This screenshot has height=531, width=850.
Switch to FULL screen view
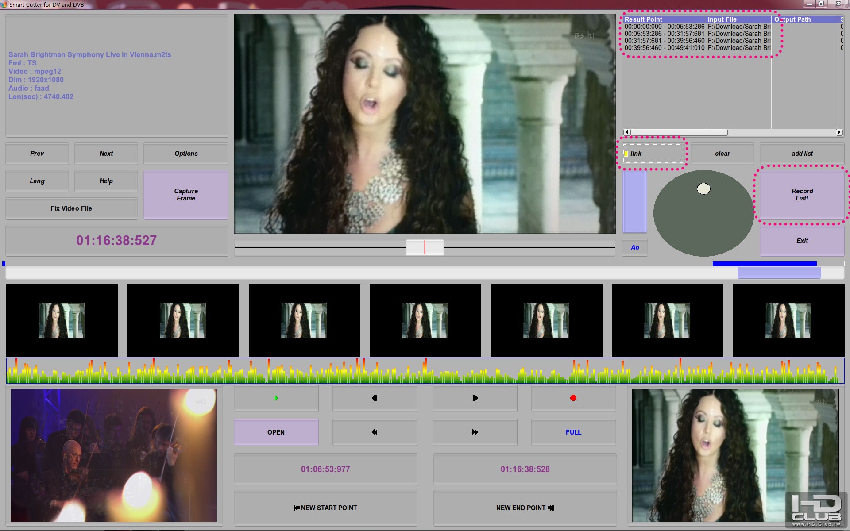click(573, 432)
